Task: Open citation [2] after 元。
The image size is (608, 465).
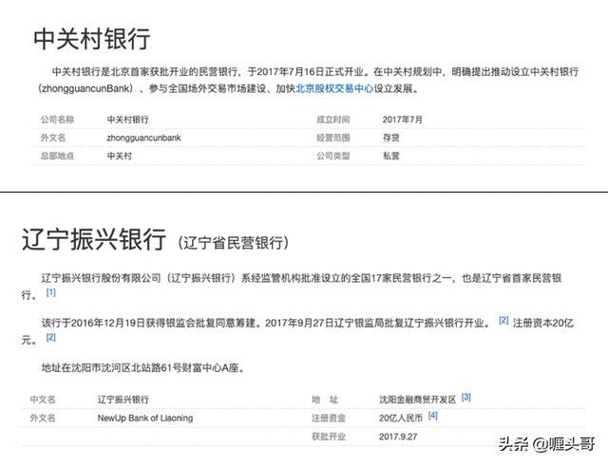Action: 50,338
